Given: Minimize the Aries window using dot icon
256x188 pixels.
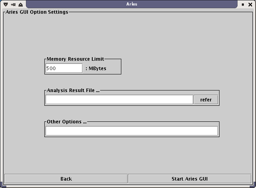Looking at the screenshot, I should 243,4.
